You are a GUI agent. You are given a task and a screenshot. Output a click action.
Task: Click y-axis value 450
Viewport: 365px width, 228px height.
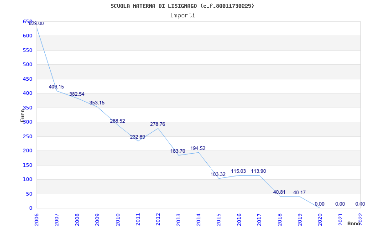click(27, 79)
